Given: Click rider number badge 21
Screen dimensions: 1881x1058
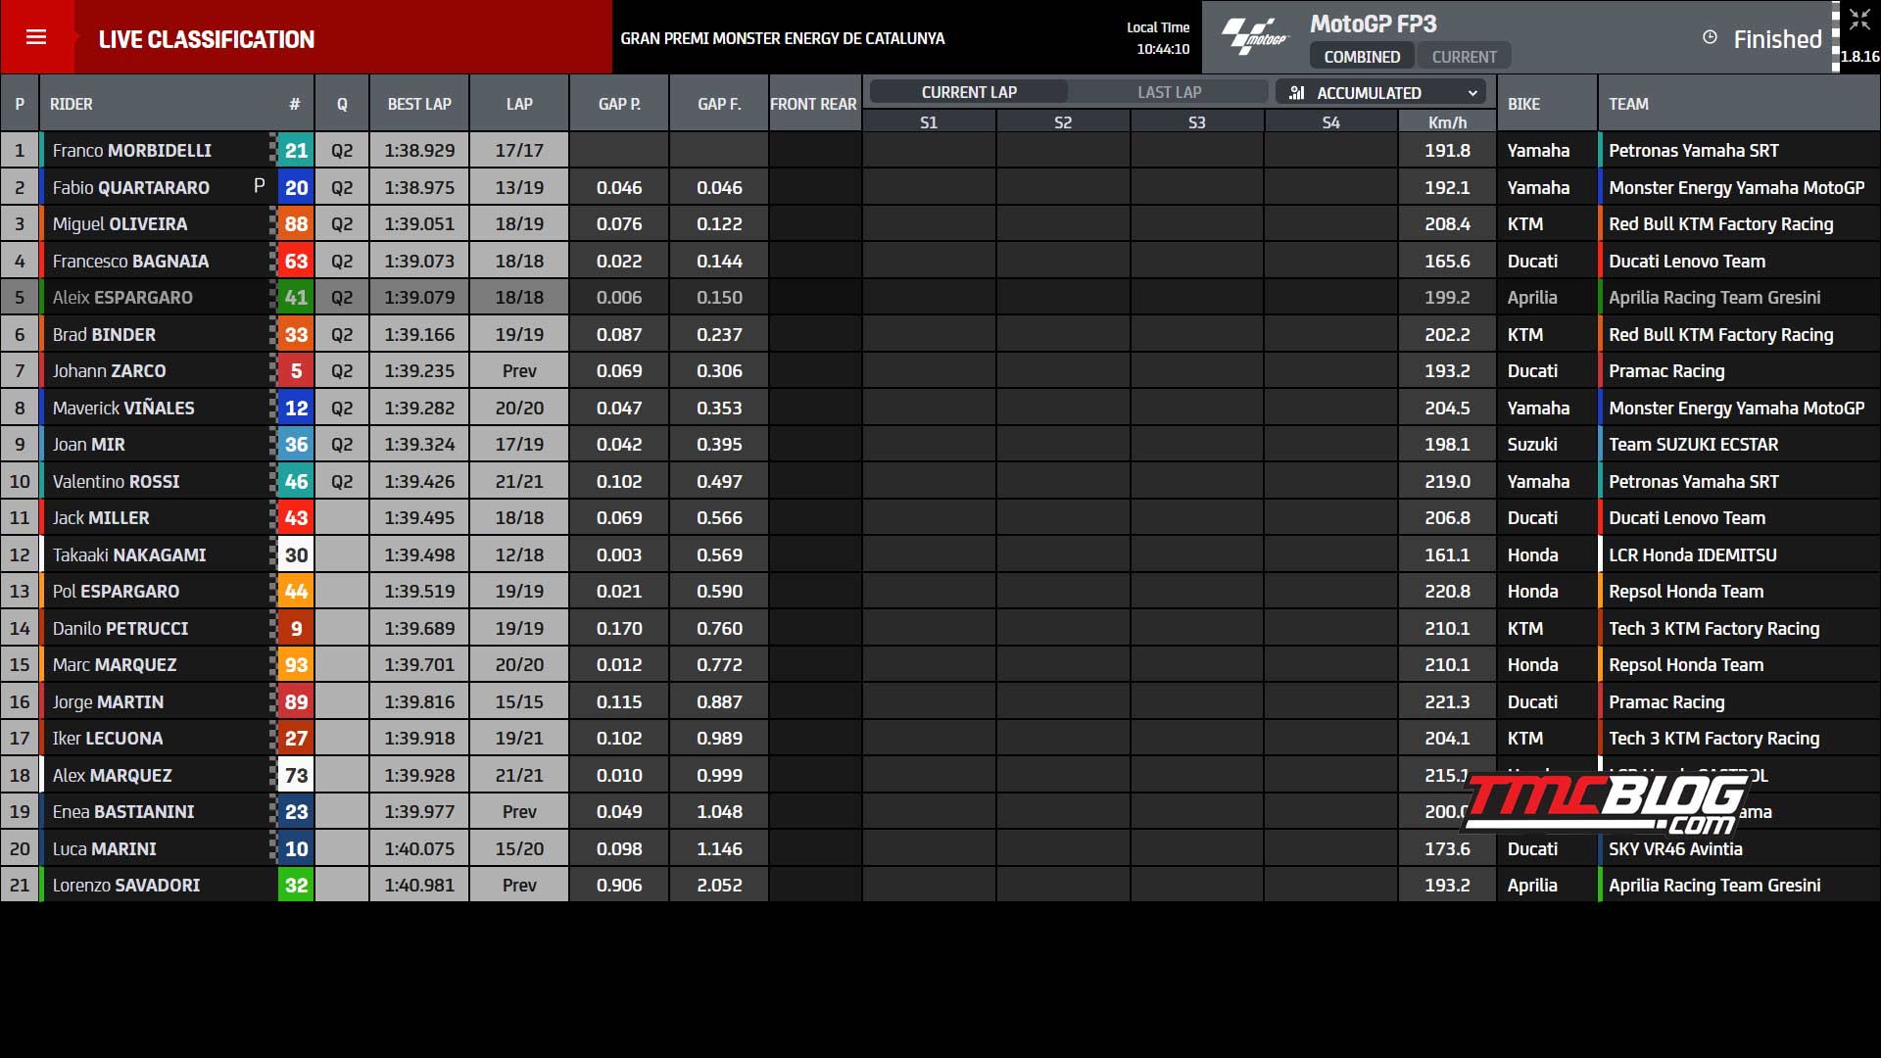Looking at the screenshot, I should pos(296,151).
